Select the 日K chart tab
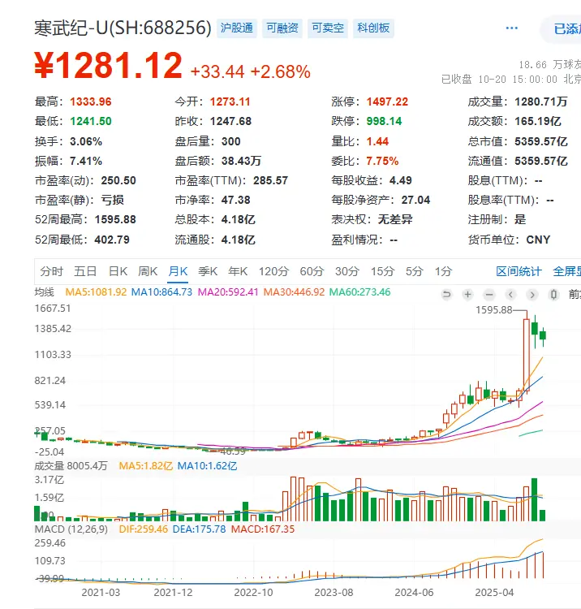The height and width of the screenshot is (609, 581). tap(118, 271)
